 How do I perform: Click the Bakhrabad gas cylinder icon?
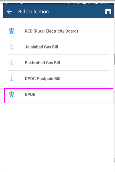(x=11, y=62)
